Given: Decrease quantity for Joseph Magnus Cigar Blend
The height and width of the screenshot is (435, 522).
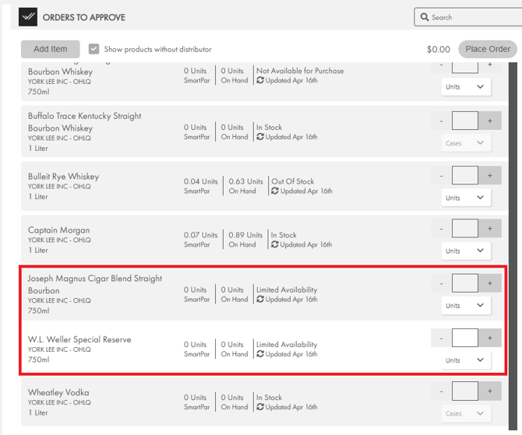Looking at the screenshot, I should click(x=441, y=283).
